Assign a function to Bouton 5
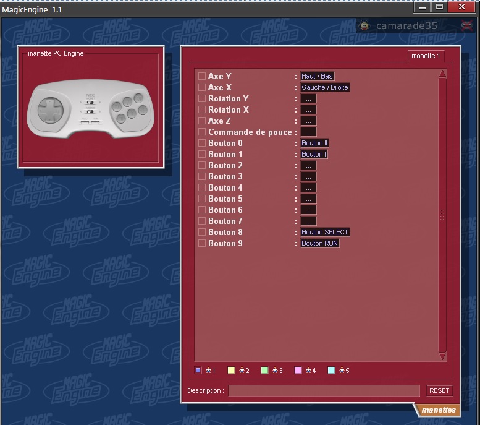 click(308, 199)
